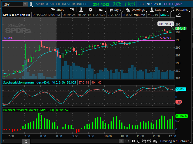193x144 pixels.
Task: Click the 0.30406 green axis value bubble
Action: click(181, 116)
